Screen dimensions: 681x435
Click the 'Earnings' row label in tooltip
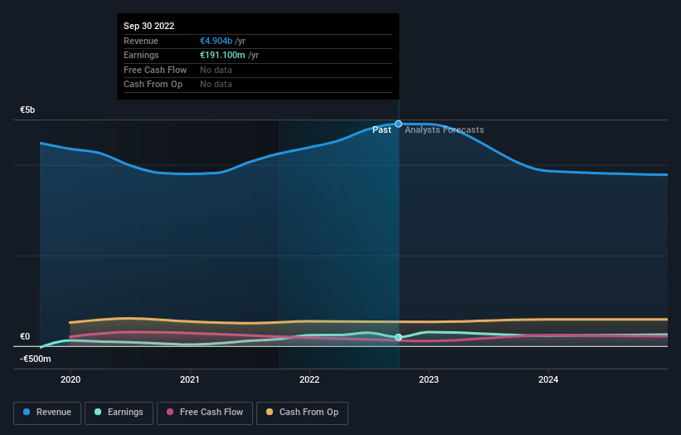(x=141, y=55)
